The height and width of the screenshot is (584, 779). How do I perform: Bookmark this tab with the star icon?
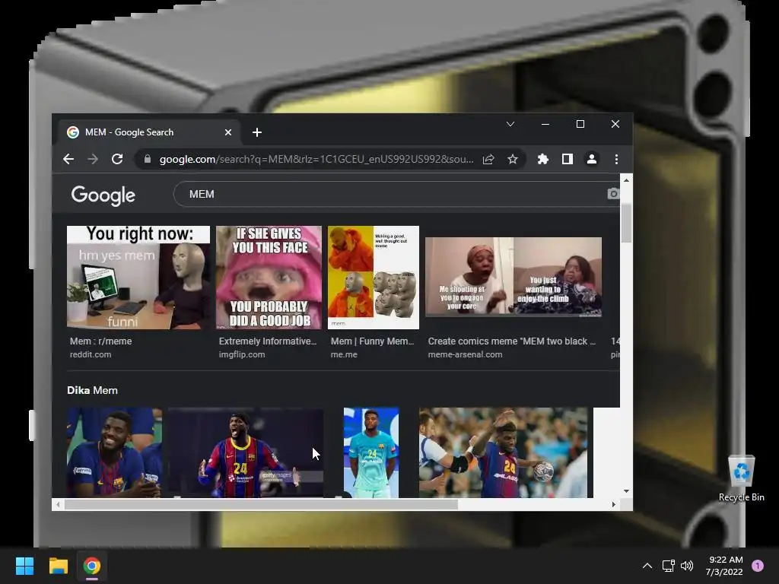click(x=512, y=159)
